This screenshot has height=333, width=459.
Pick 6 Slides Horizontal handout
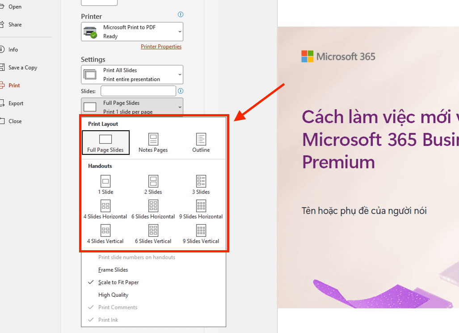point(153,209)
